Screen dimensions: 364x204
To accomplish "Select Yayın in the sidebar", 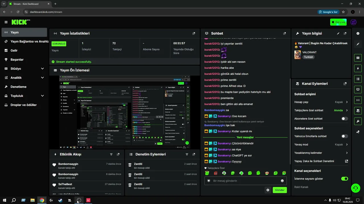I will (x=24, y=32).
